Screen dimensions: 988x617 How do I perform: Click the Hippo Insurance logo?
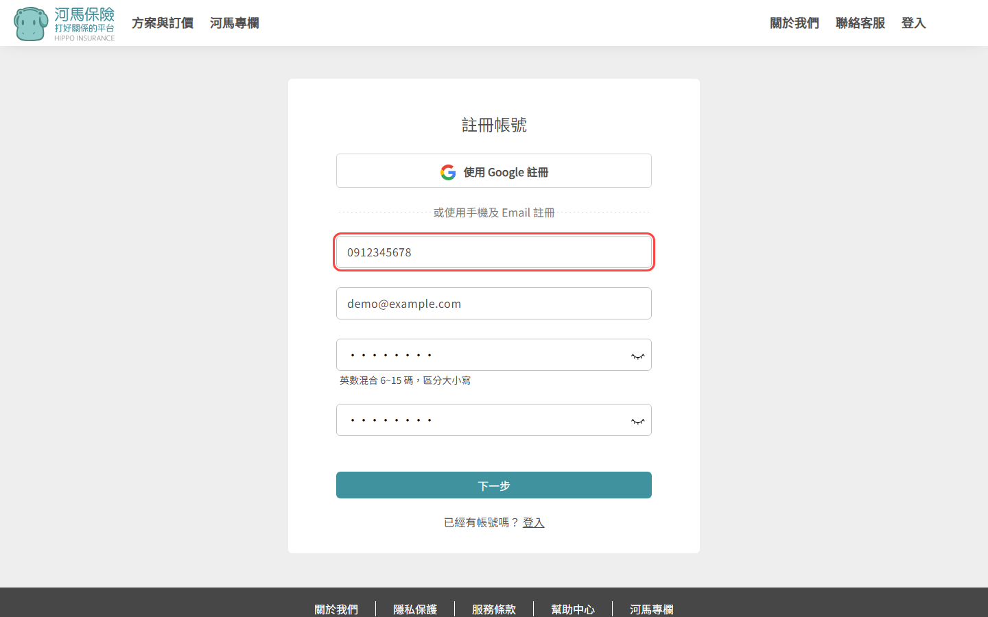click(64, 24)
